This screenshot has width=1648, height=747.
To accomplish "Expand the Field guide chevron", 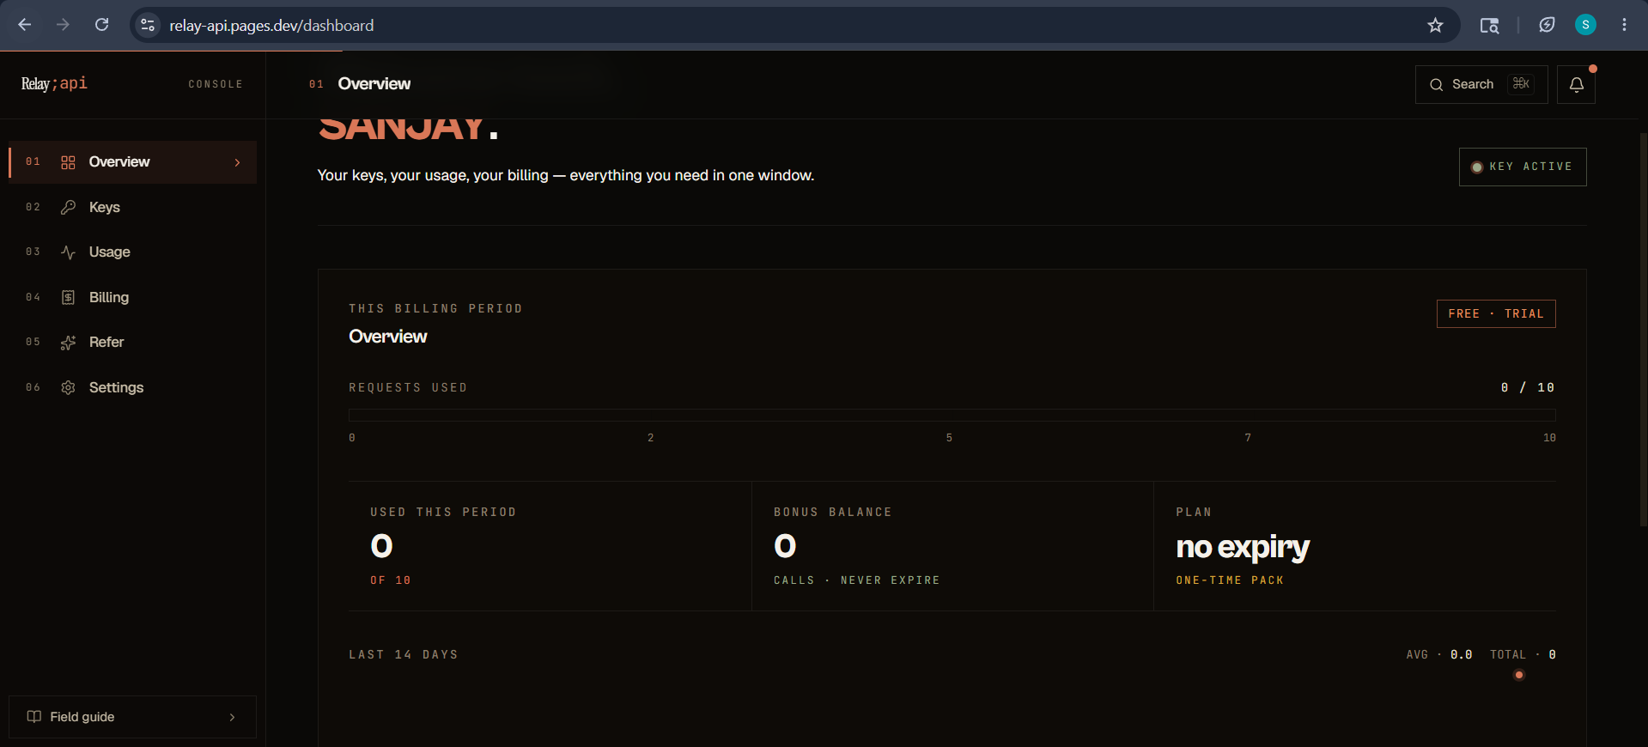I will (232, 717).
